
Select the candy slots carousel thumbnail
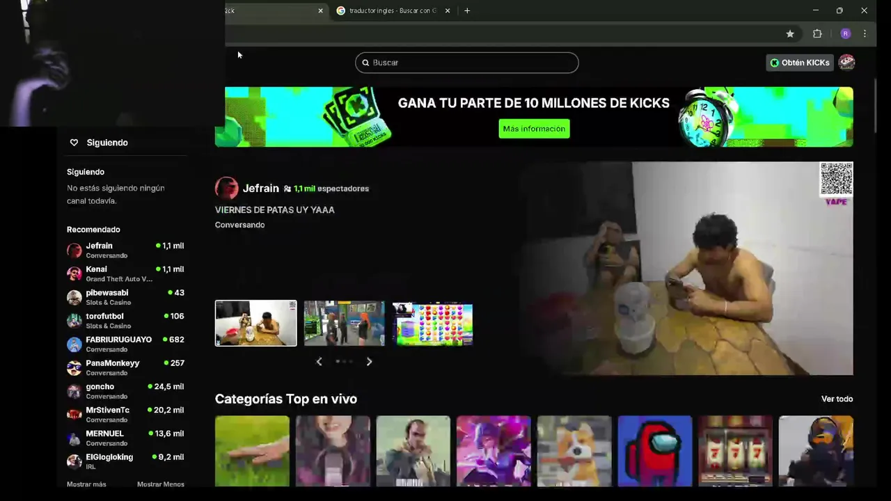(x=432, y=324)
